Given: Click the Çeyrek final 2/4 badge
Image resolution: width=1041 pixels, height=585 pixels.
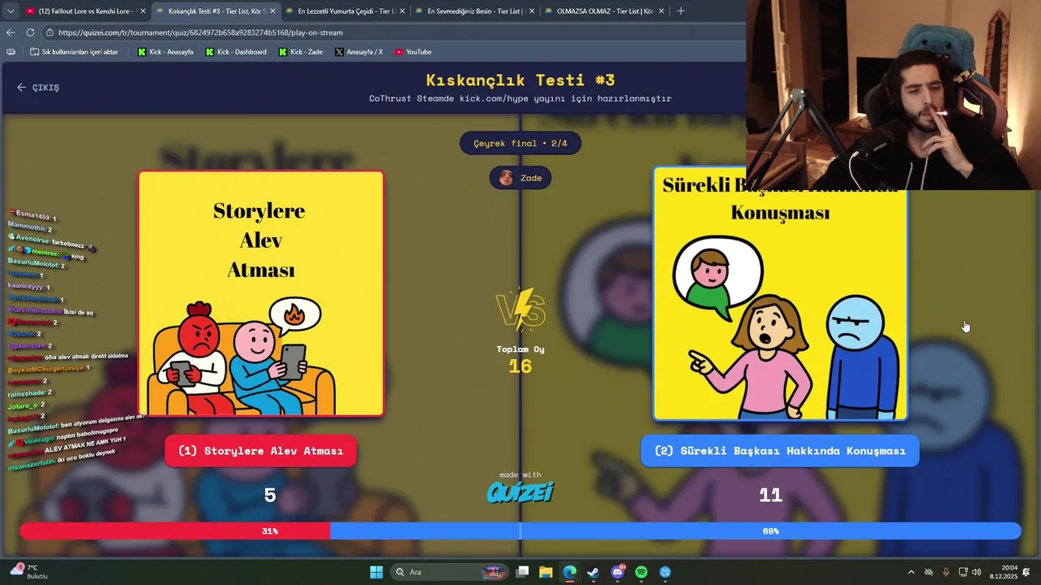Looking at the screenshot, I should tap(520, 143).
